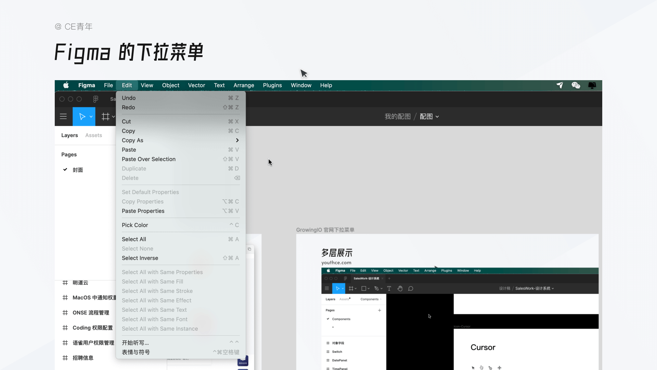This screenshot has height=370, width=657.
Task: Choose Paste Over Selection from Edit menu
Action: click(149, 159)
